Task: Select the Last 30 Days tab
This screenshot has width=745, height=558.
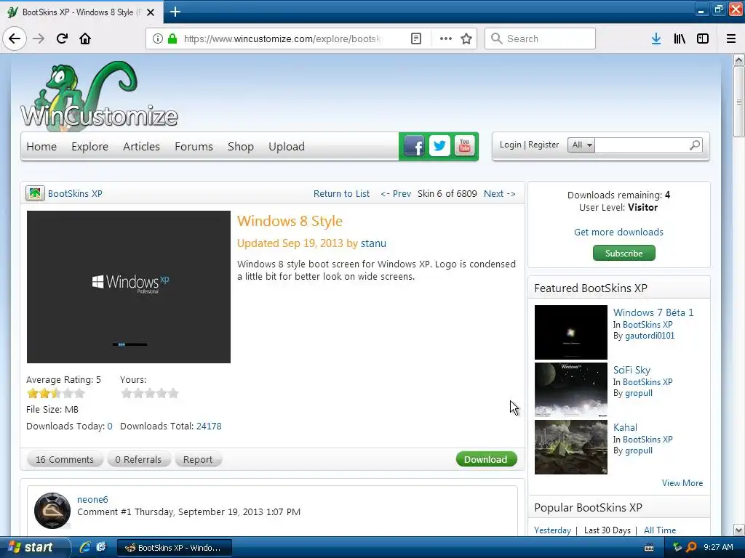Action: click(x=607, y=530)
